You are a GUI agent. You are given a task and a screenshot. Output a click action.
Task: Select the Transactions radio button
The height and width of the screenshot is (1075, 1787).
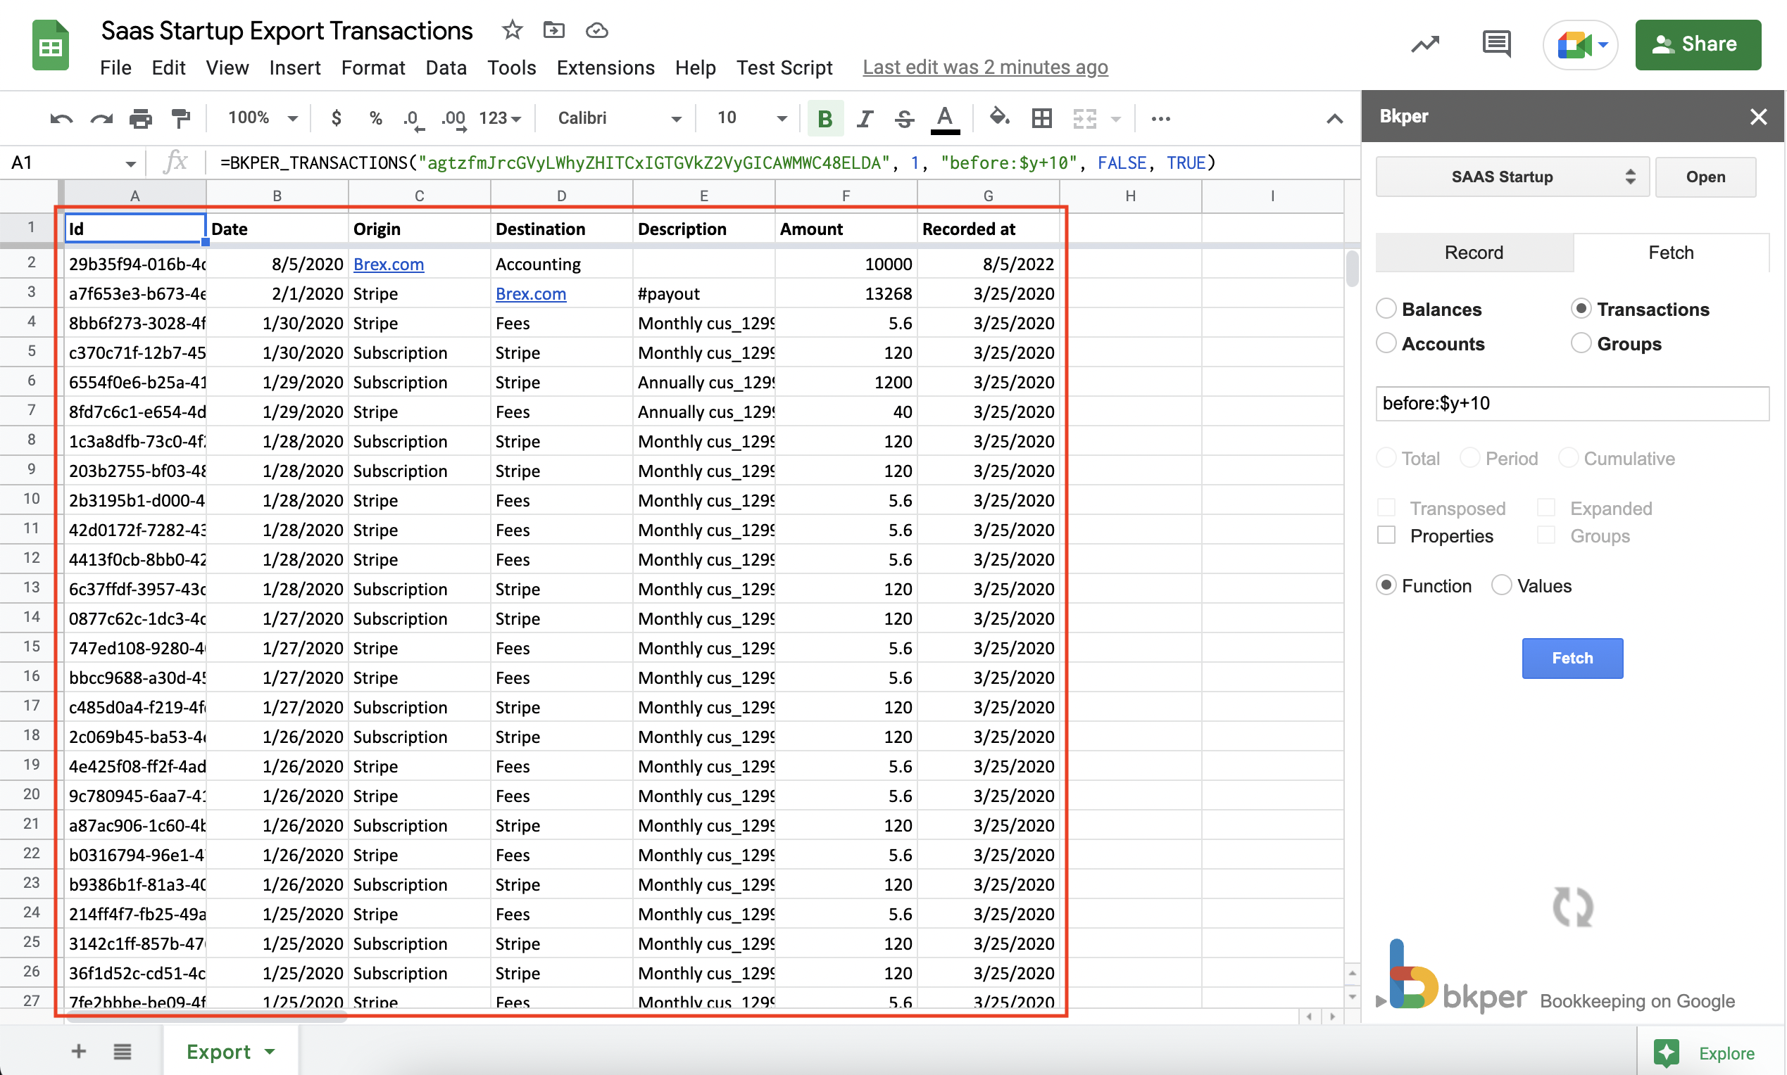coord(1581,308)
